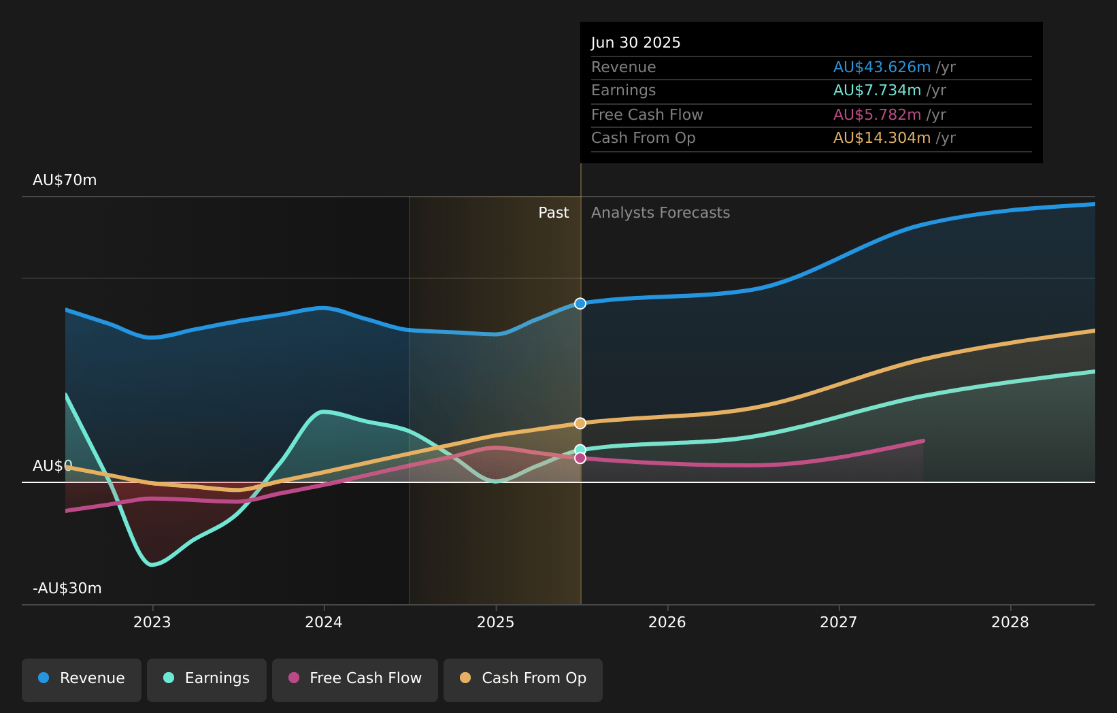Toggle Cash From Op legend item
Screen dimensions: 1117x713
[522, 679]
